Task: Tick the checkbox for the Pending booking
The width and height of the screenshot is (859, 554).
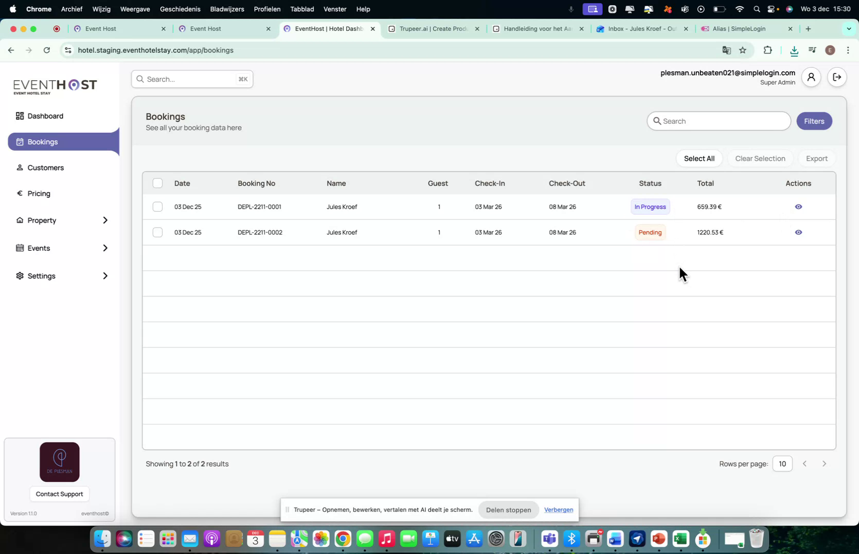Action: click(x=158, y=232)
